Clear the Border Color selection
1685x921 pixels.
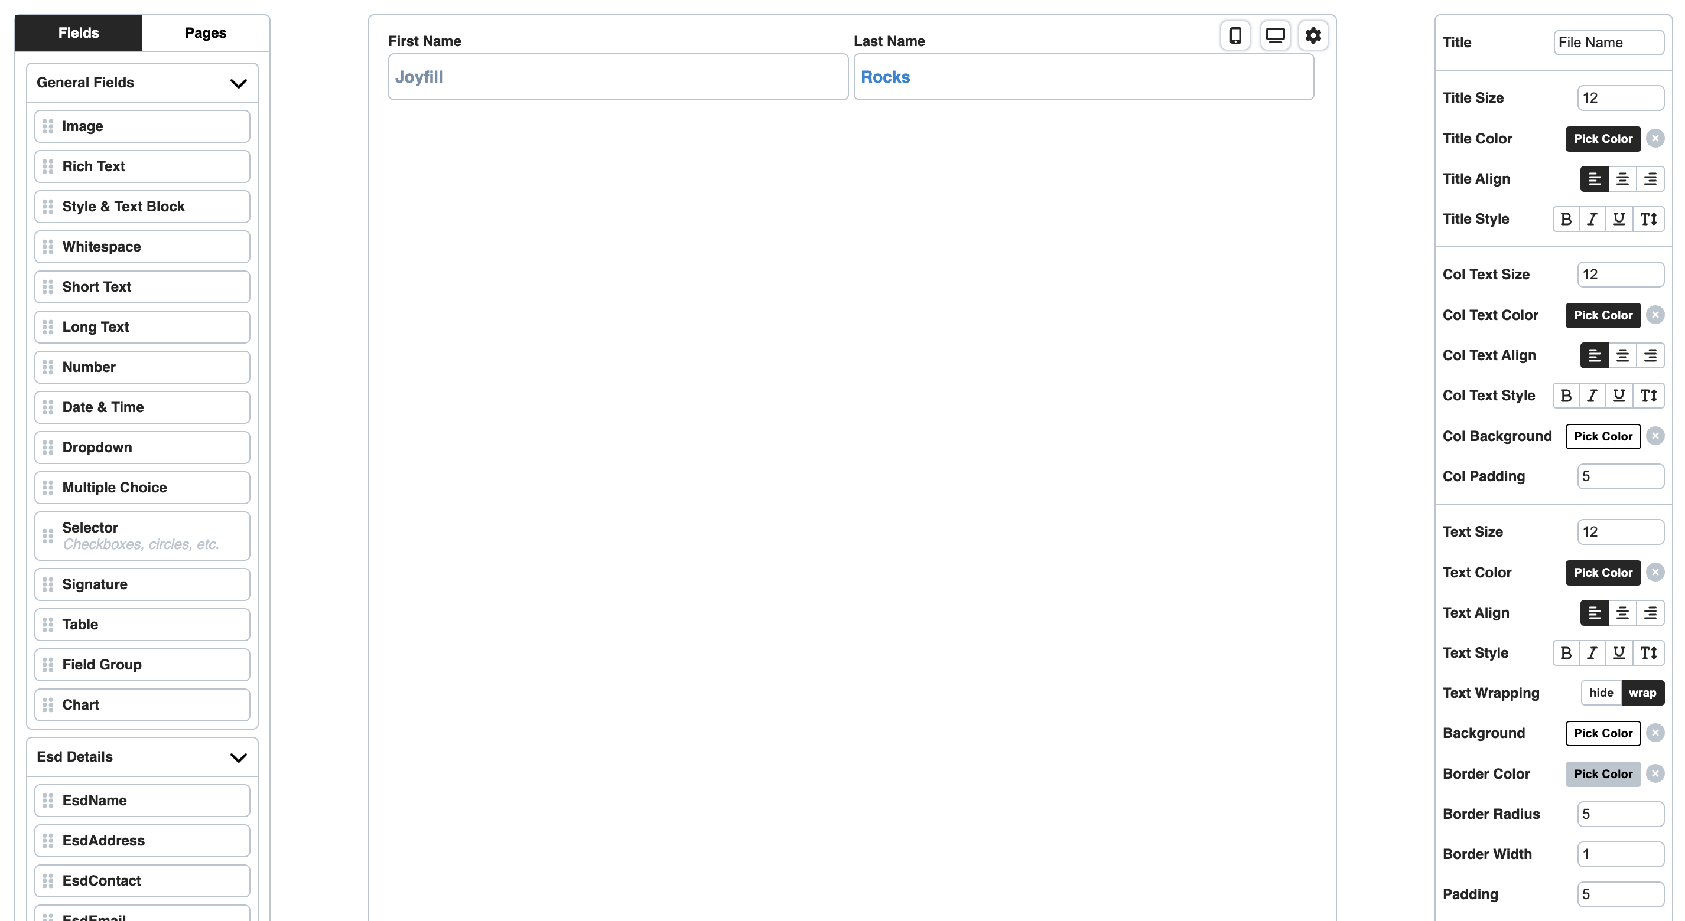coord(1655,773)
